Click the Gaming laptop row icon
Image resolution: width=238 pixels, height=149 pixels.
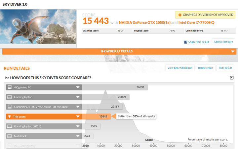10,97
